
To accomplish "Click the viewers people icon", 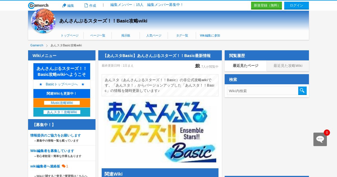I will 198,66.
